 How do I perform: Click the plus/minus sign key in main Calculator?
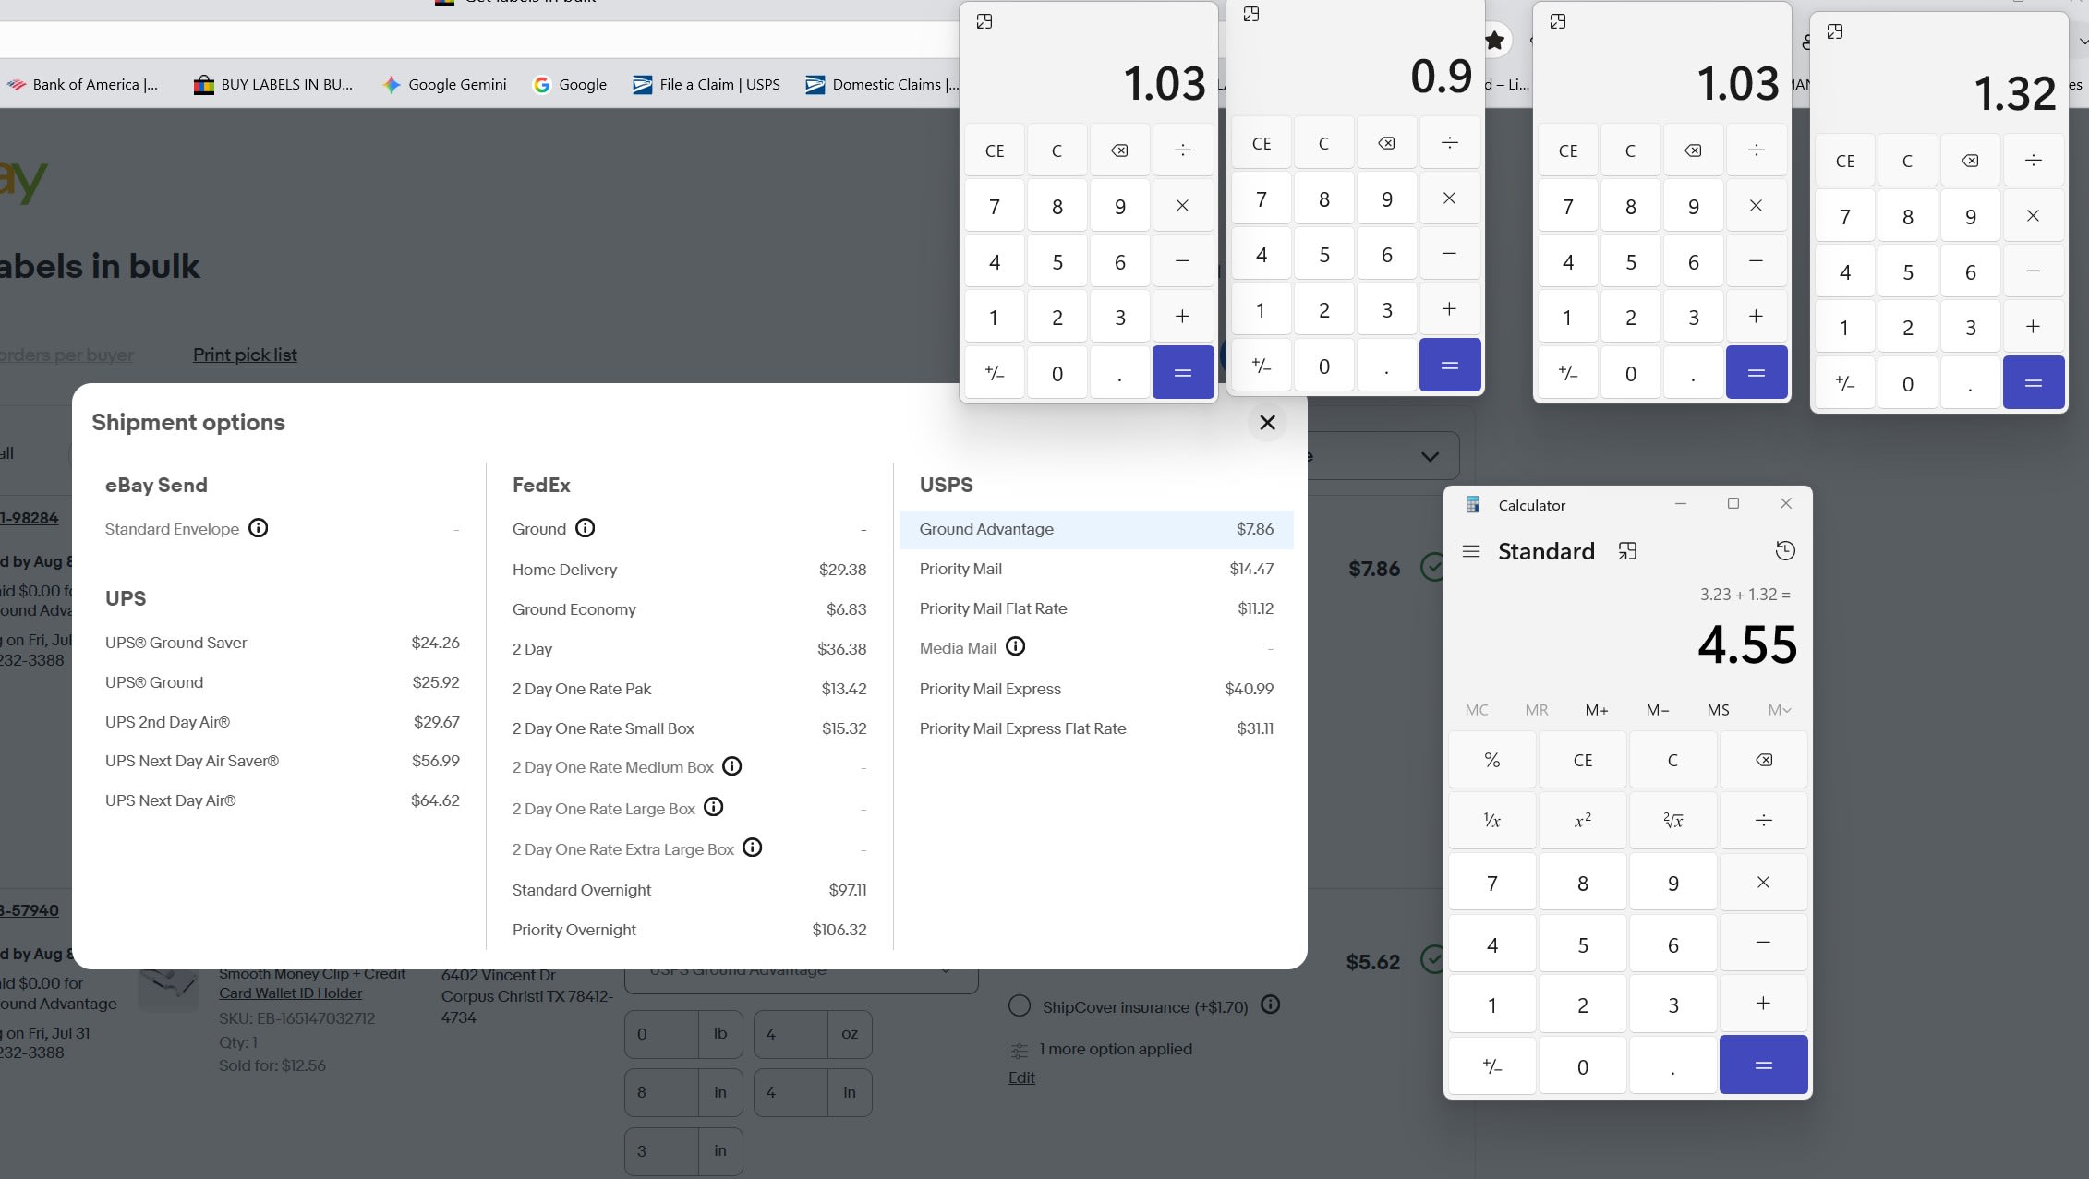1491,1065
